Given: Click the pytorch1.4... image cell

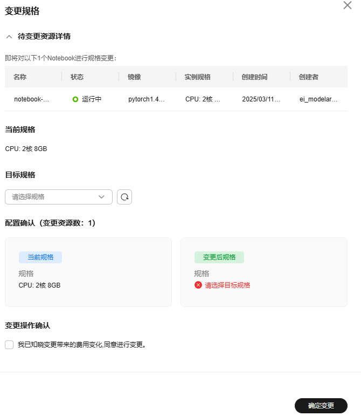Looking at the screenshot, I should [x=147, y=99].
